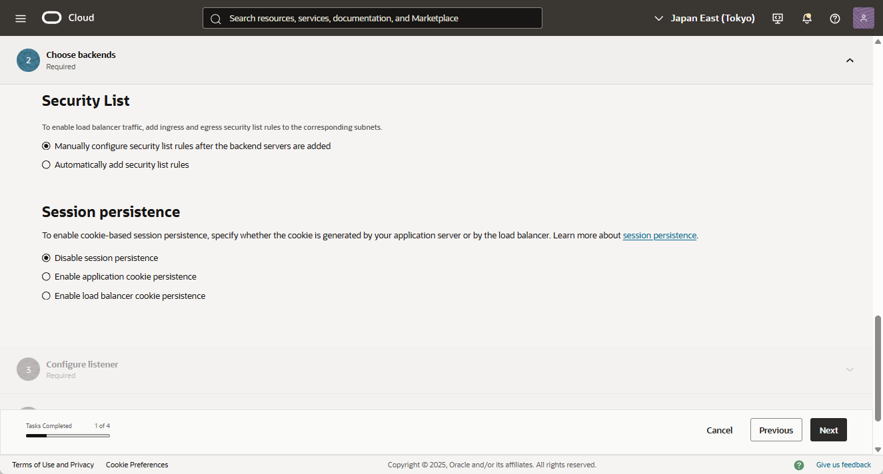The image size is (883, 474).
Task: Go back with the Previous button
Action: click(776, 430)
